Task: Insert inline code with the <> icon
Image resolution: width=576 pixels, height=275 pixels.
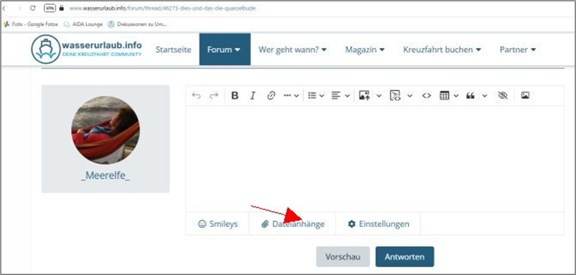Action: click(x=426, y=95)
